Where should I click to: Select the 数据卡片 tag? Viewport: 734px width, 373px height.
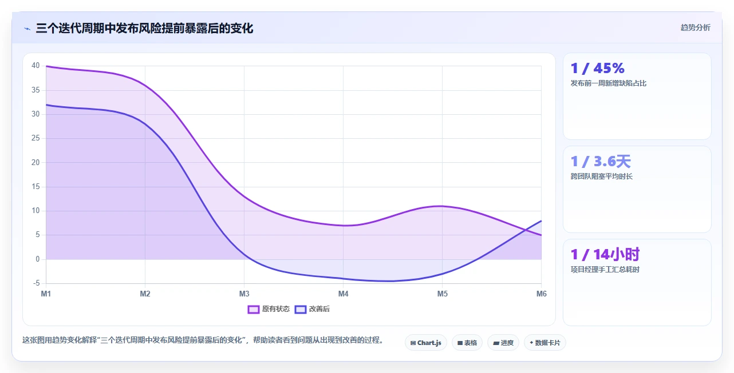pos(544,343)
